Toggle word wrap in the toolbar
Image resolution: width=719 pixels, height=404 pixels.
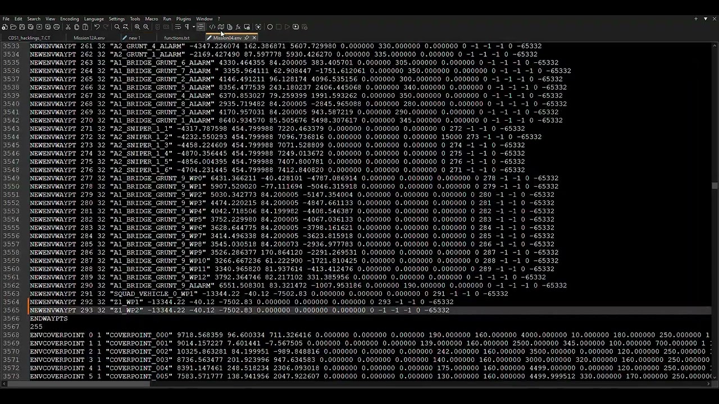pyautogui.click(x=178, y=27)
